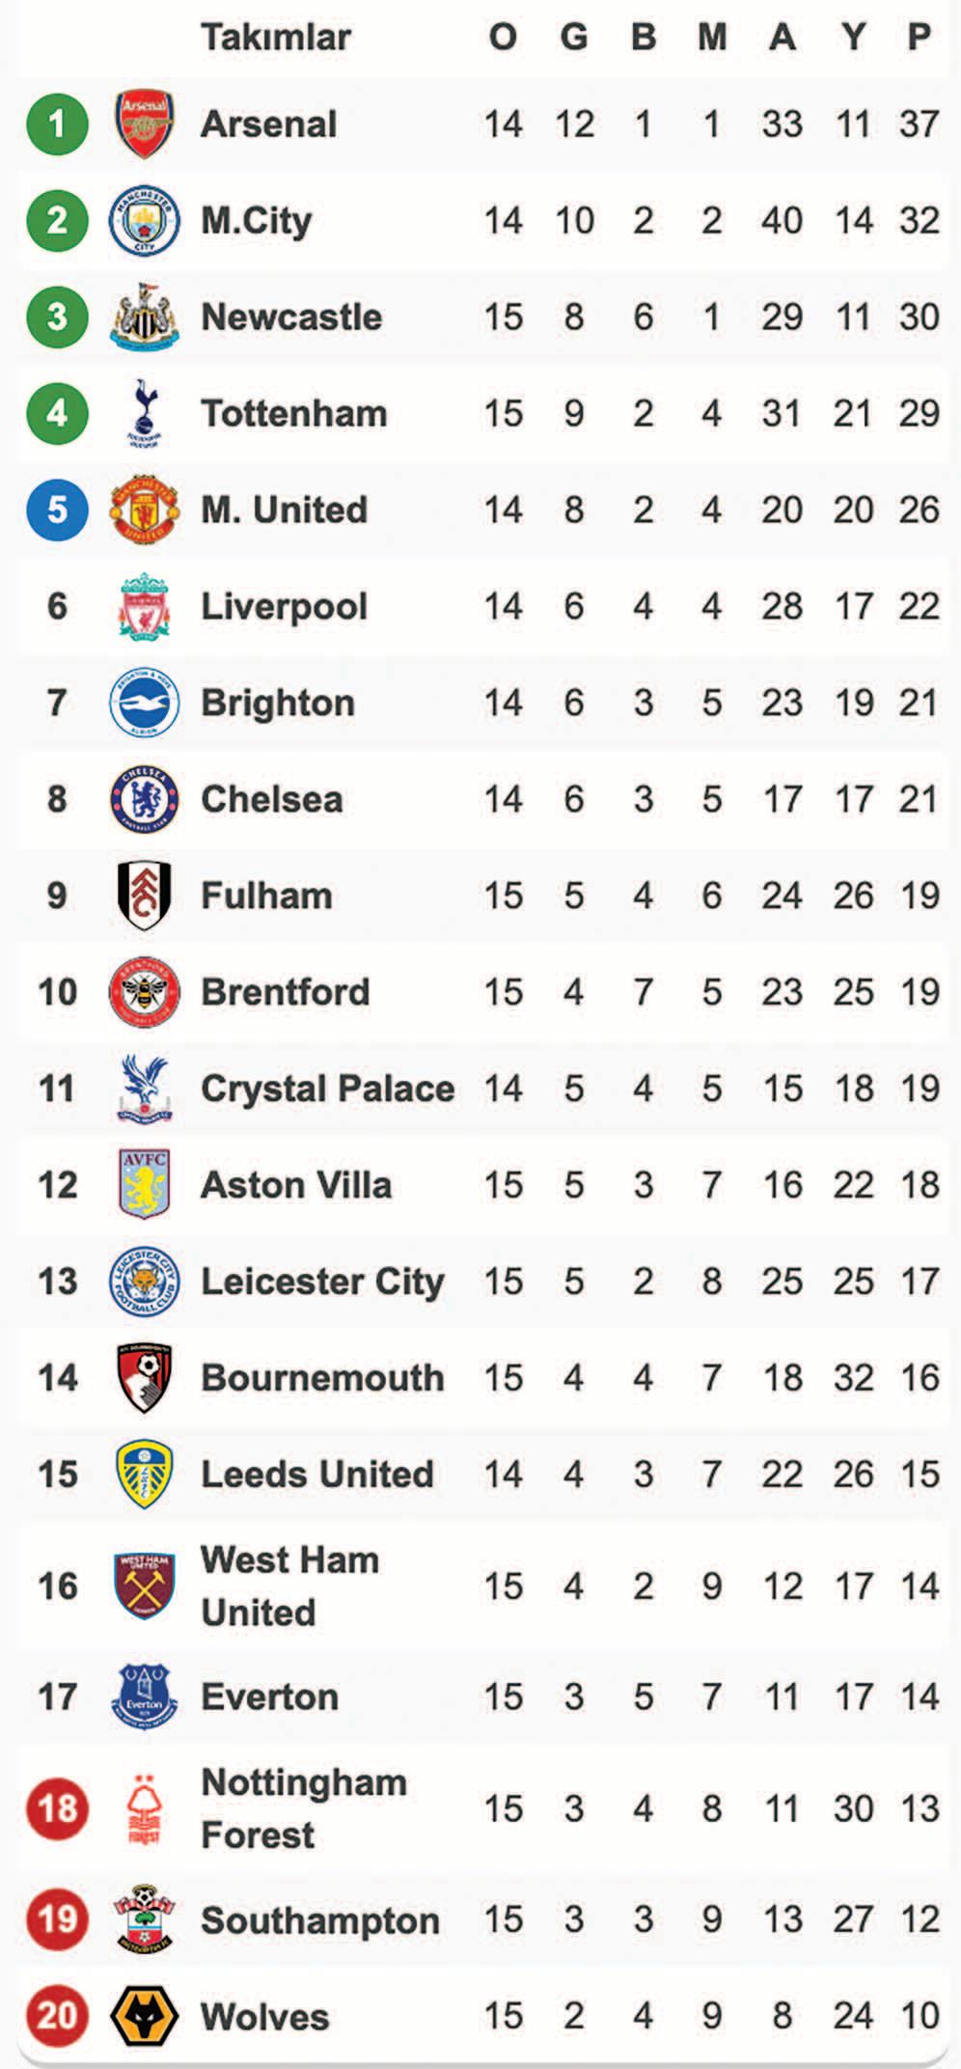Open the Brighton team name link
The width and height of the screenshot is (961, 2069).
pos(278,703)
